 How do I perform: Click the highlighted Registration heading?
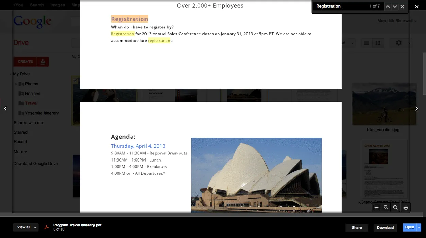(129, 19)
